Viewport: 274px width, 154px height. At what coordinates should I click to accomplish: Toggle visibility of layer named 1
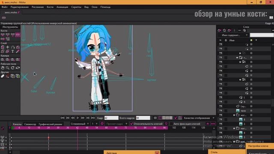220,98
